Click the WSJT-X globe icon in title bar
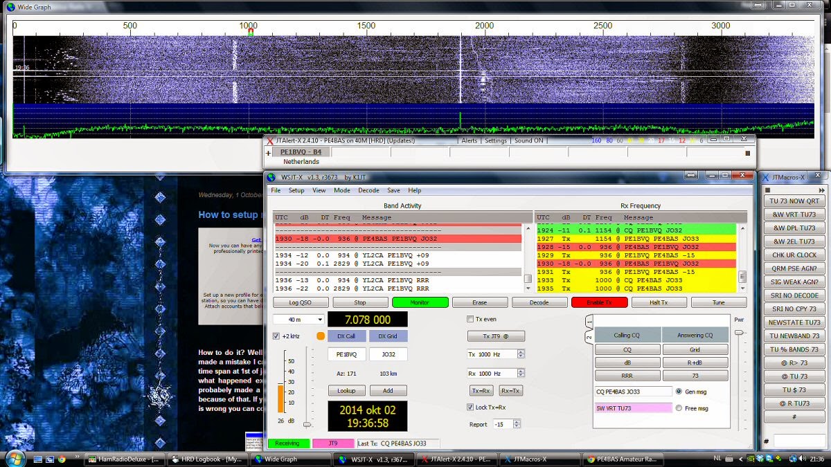Screen dimensions: 831x467 coord(271,177)
